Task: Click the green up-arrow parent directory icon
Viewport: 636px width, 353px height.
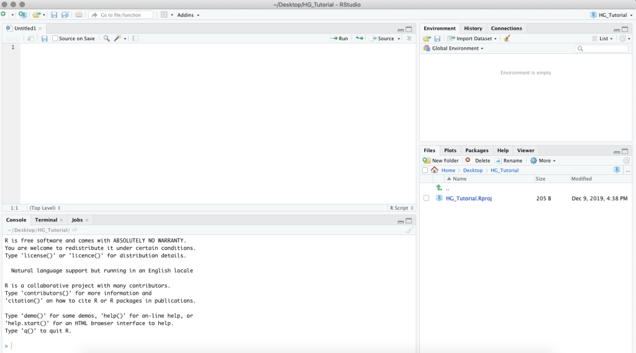Action: [x=439, y=187]
